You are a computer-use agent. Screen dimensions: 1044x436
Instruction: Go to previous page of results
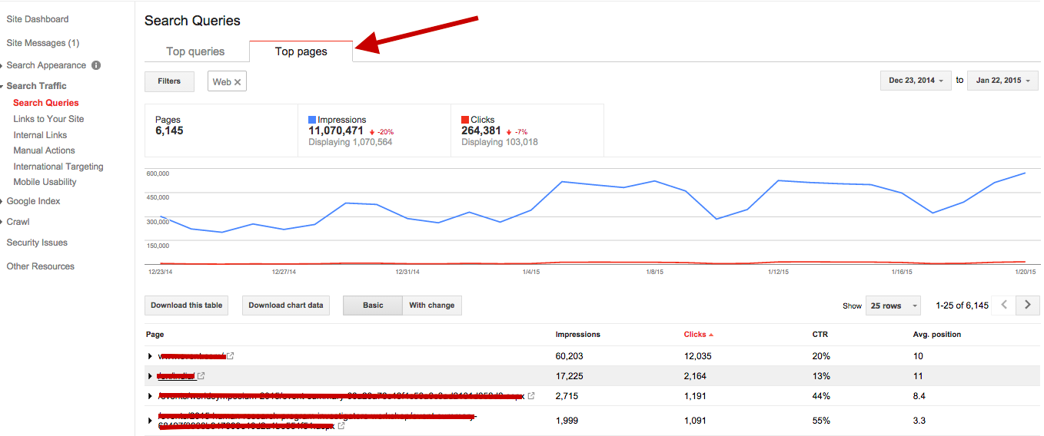(x=1004, y=305)
